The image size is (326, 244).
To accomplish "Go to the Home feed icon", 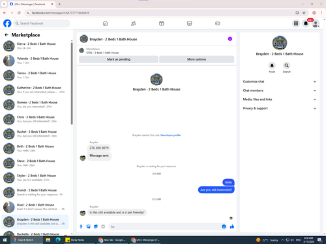I will 105,23.
